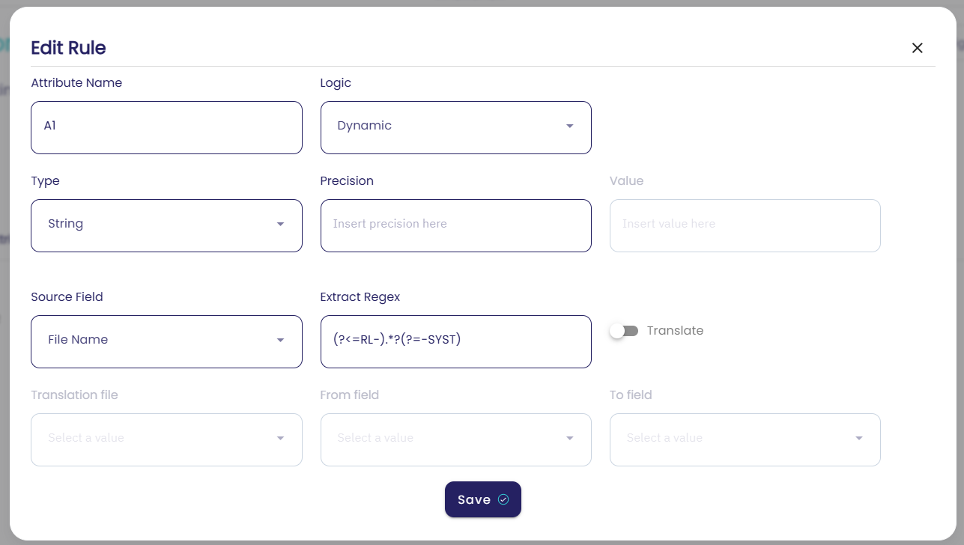Screen dimensions: 964x545
Task: Click the Type dropdown arrow
Action: tap(280, 225)
